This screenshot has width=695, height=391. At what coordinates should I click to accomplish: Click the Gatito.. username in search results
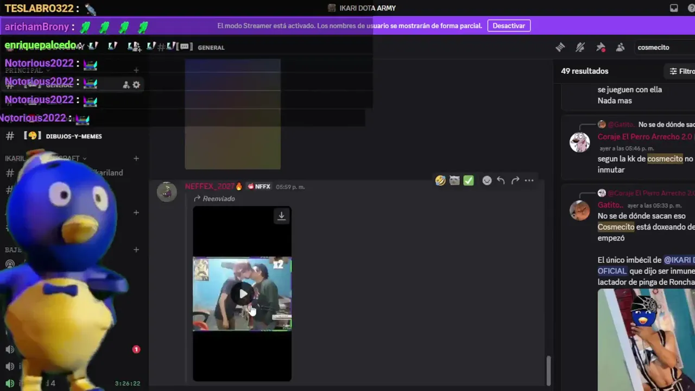point(610,205)
